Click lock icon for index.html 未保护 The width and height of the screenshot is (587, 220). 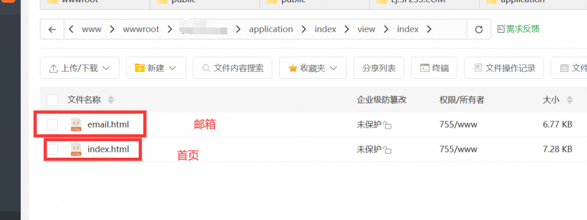pyautogui.click(x=388, y=150)
